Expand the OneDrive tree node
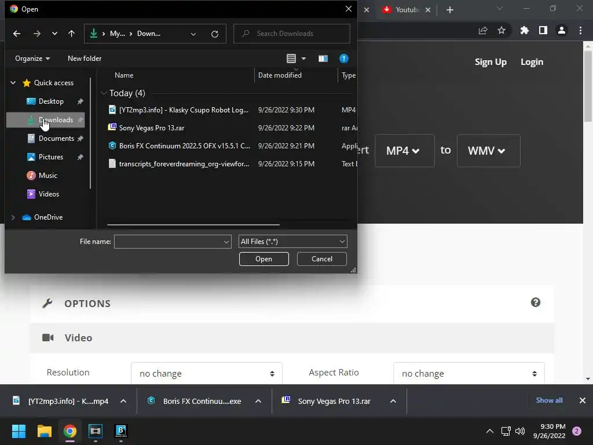 [13, 217]
